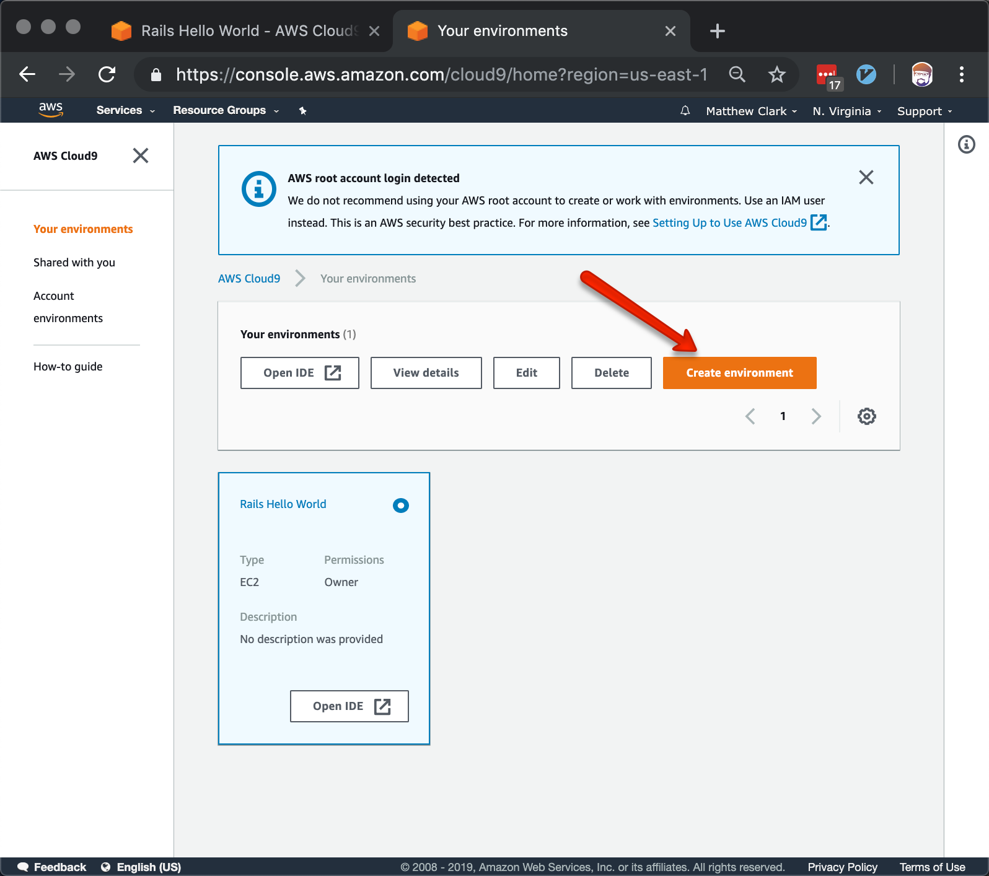The height and width of the screenshot is (876, 989).
Task: Open the Matthew Clark account menu
Action: point(752,112)
